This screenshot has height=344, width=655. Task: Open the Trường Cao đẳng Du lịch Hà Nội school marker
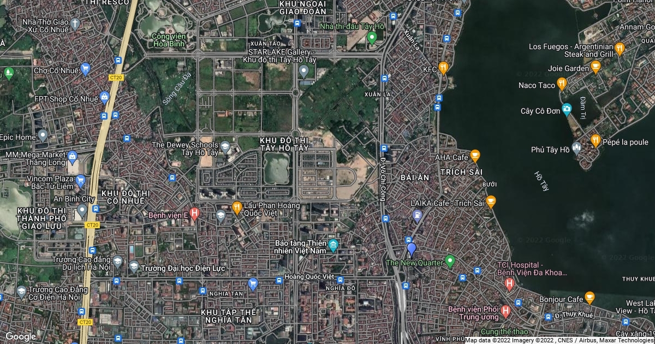[x=117, y=262]
